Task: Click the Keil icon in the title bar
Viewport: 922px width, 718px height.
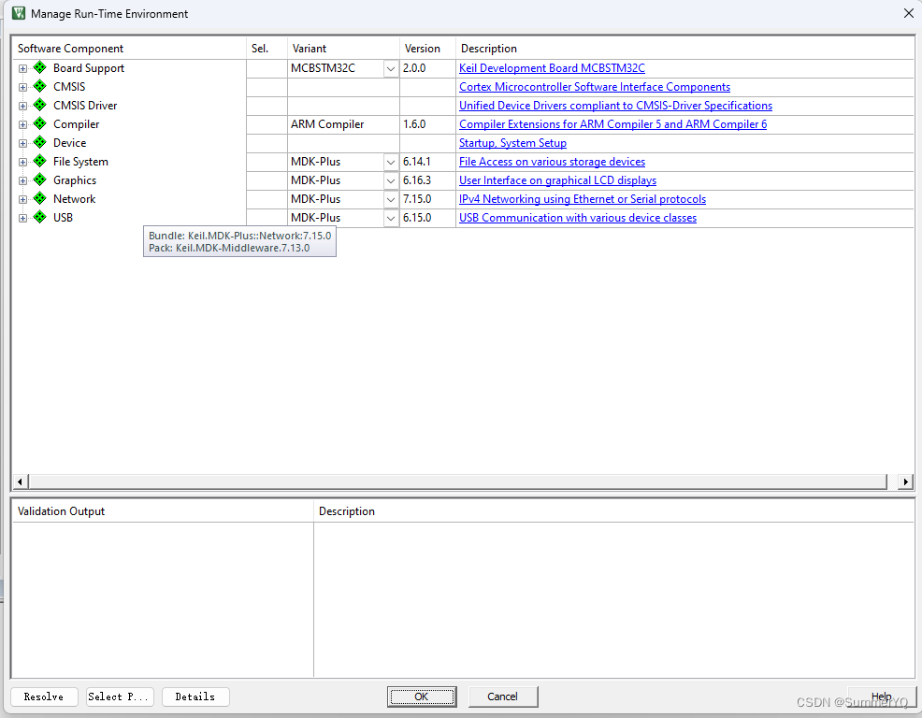Action: tap(19, 13)
